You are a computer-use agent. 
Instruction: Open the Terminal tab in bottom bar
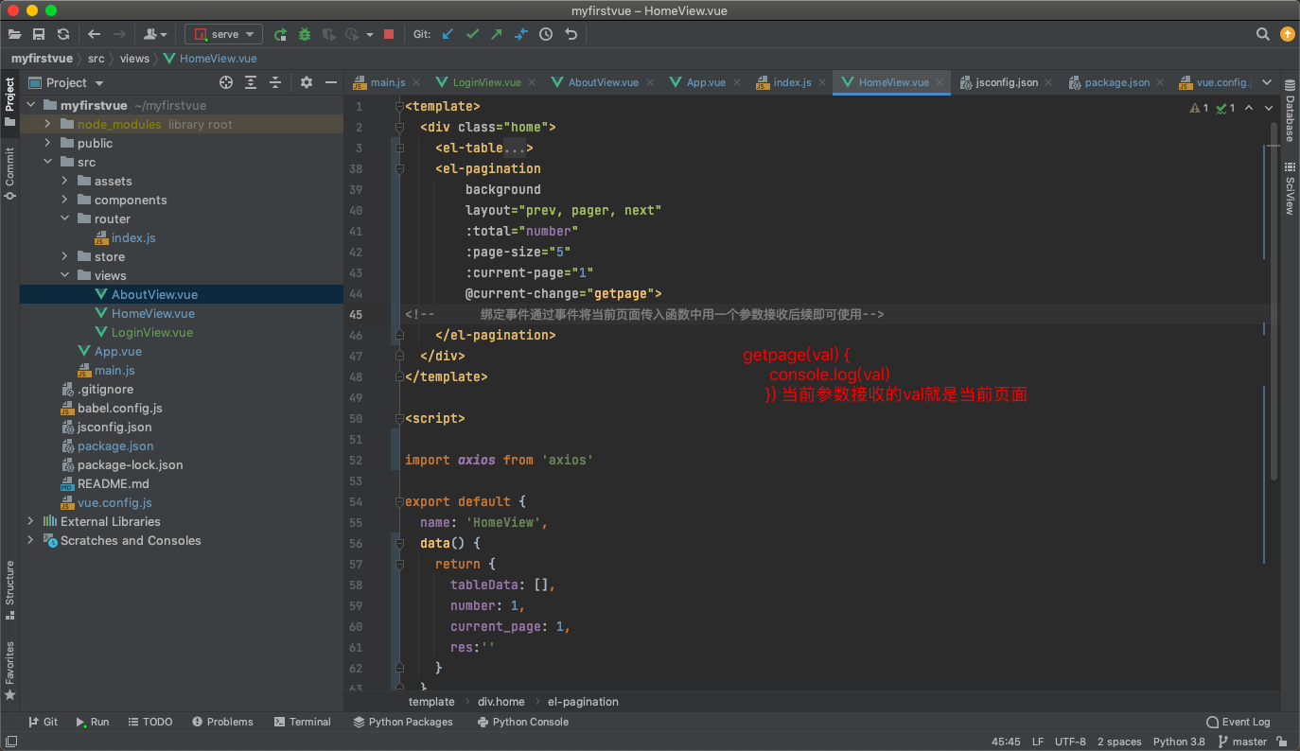click(x=302, y=722)
